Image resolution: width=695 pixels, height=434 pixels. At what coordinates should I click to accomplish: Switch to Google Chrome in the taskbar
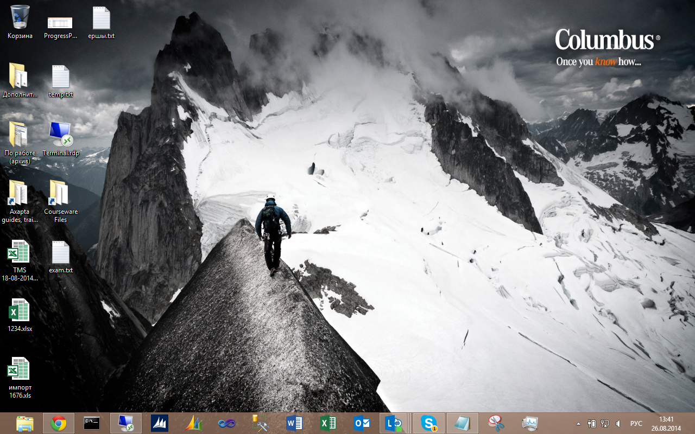point(59,423)
